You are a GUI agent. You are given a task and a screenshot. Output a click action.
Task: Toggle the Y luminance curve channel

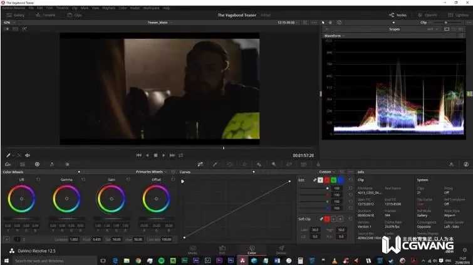pyautogui.click(x=320, y=180)
